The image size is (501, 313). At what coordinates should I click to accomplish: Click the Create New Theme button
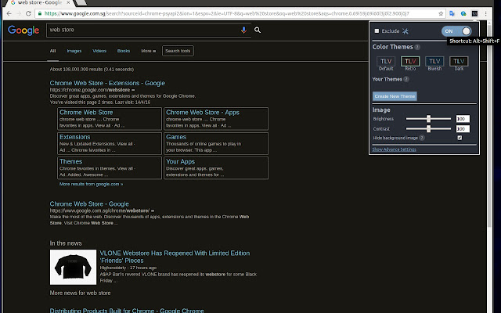(395, 96)
